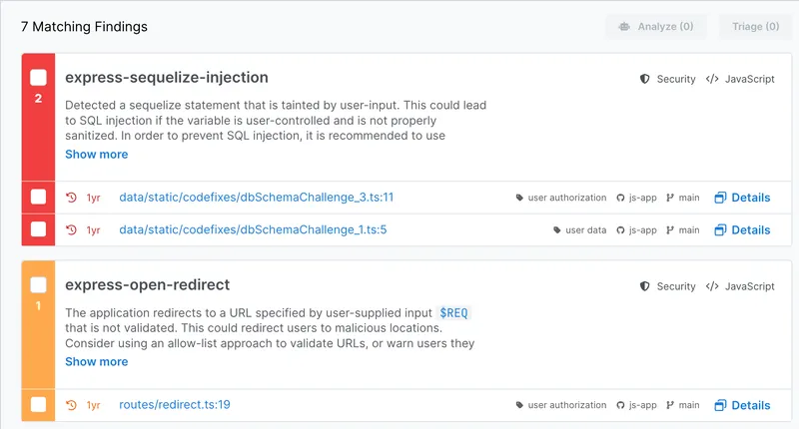Click the express-open-redirect rule title

[147, 284]
